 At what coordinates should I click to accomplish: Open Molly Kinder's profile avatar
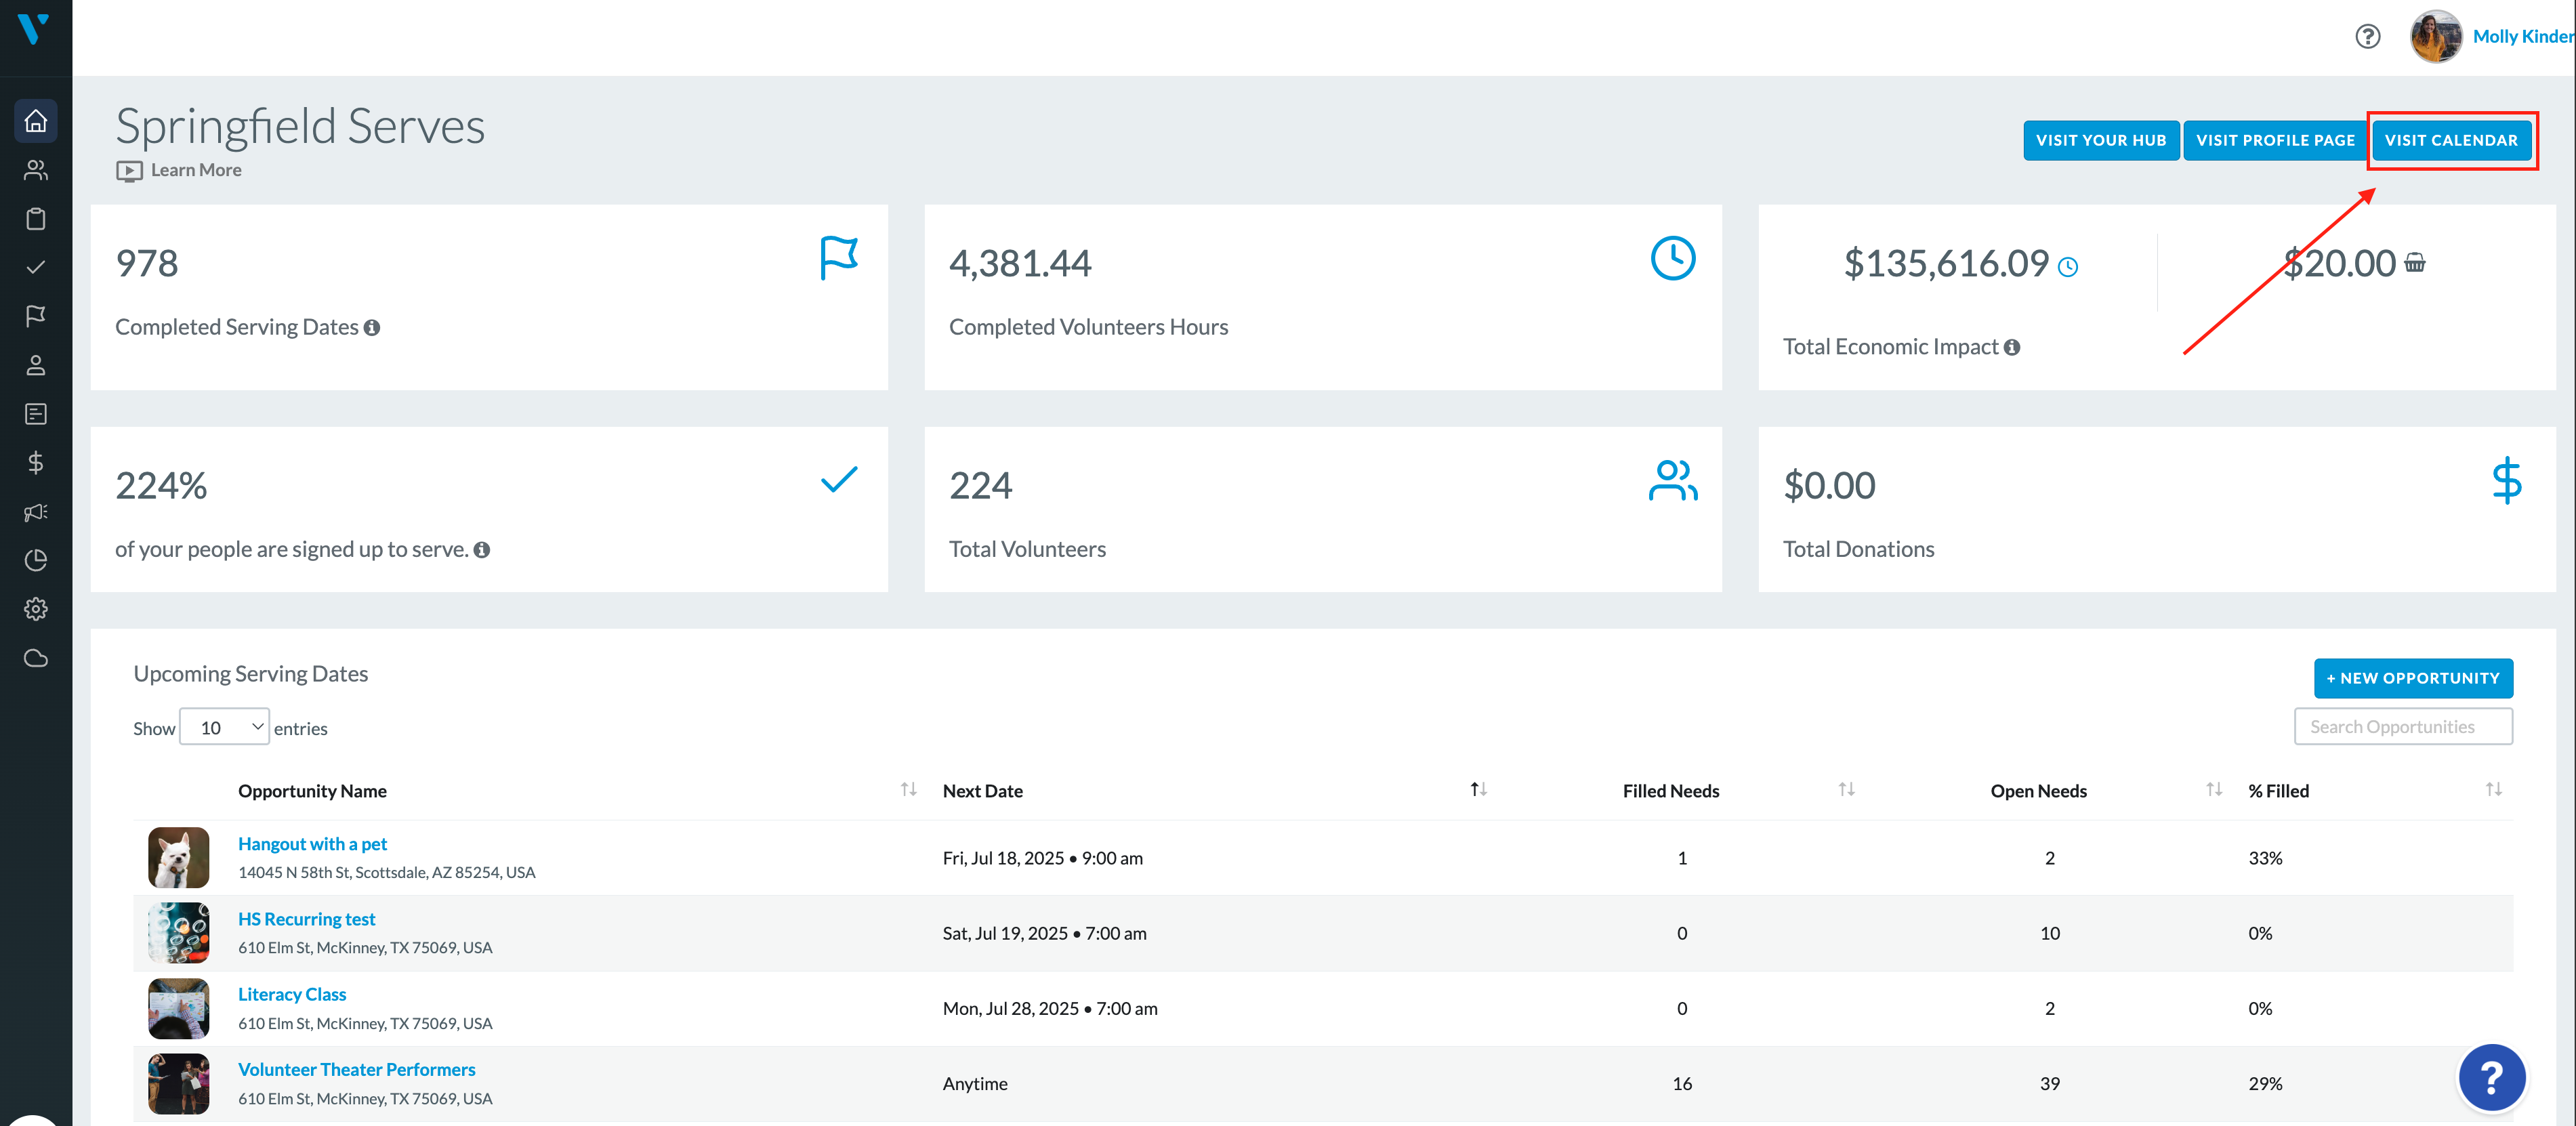tap(2435, 37)
